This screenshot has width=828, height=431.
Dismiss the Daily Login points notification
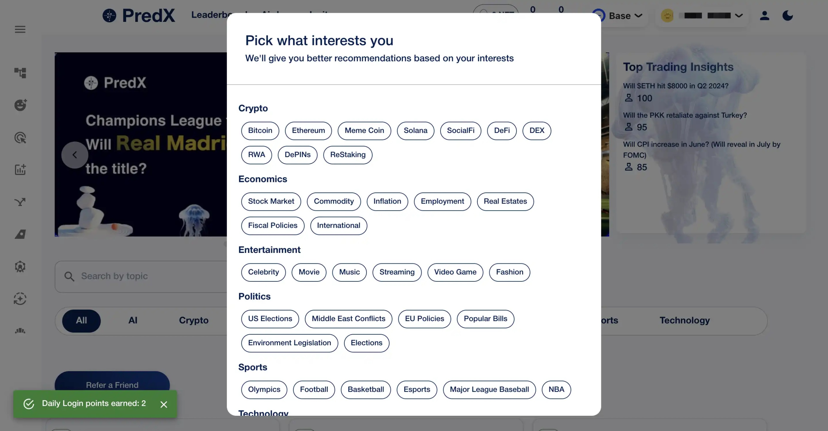164,404
